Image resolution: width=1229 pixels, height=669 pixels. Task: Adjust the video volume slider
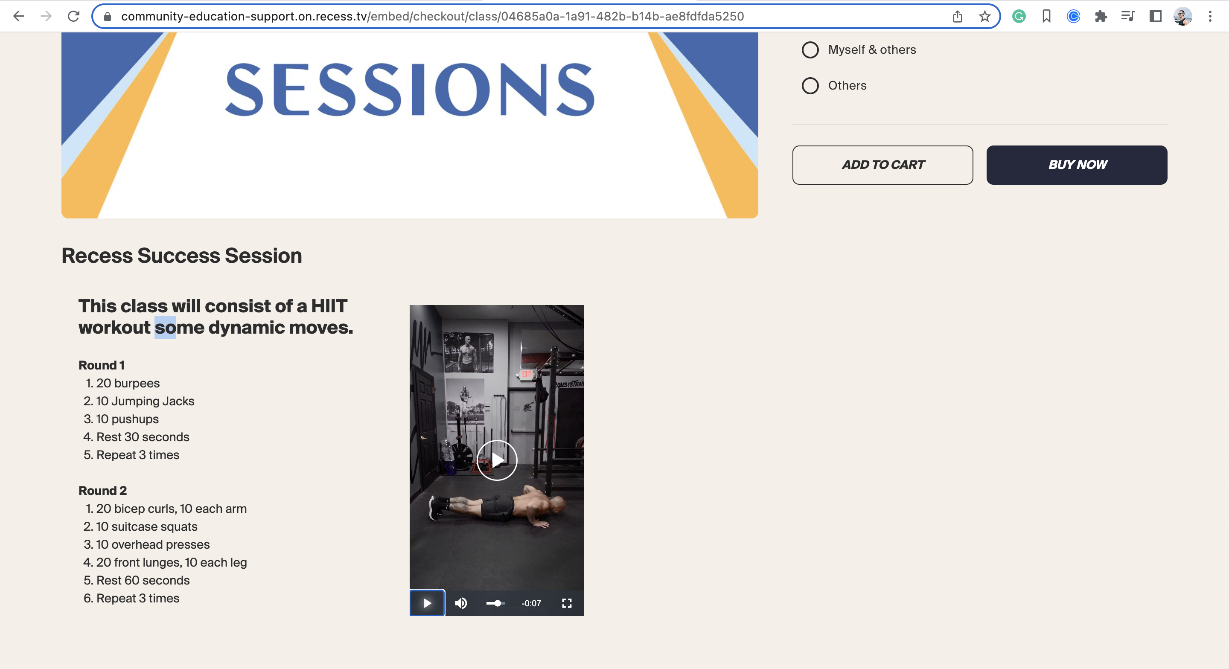(x=496, y=603)
